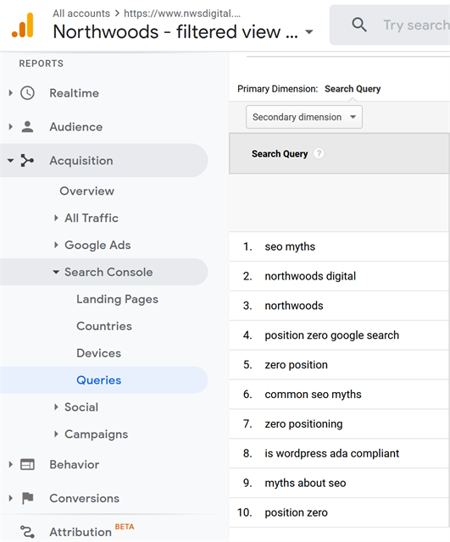This screenshot has width=450, height=542.
Task: Open the Landing Pages report
Action: [117, 299]
